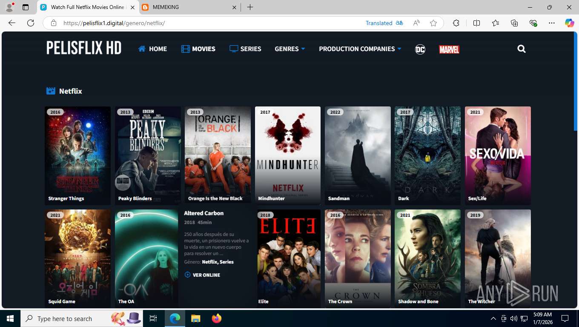This screenshot has height=327, width=579.
Task: Click the Netflix genre link in Altered Carbon
Action: coord(210,262)
